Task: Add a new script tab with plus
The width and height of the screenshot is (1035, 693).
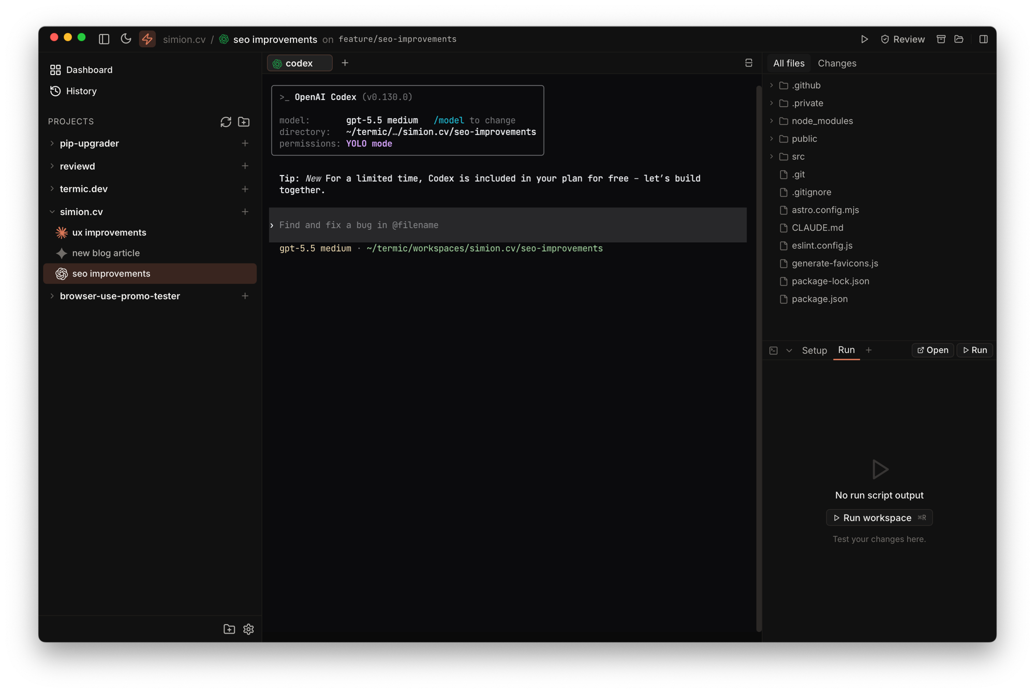Action: 868,350
